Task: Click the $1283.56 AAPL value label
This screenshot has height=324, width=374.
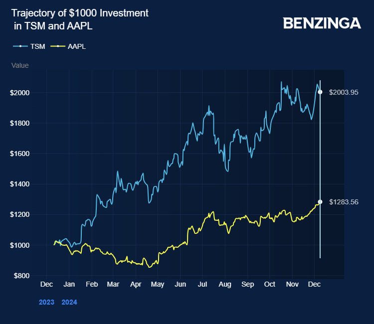Action: [x=344, y=202]
